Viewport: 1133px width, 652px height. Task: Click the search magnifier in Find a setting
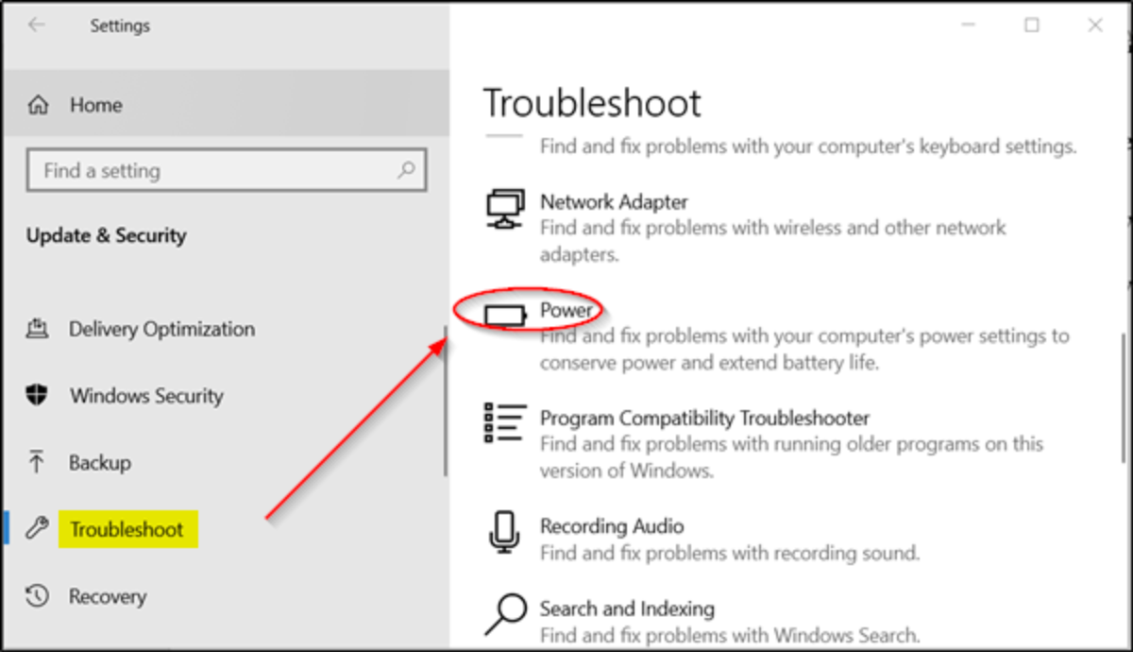406,170
